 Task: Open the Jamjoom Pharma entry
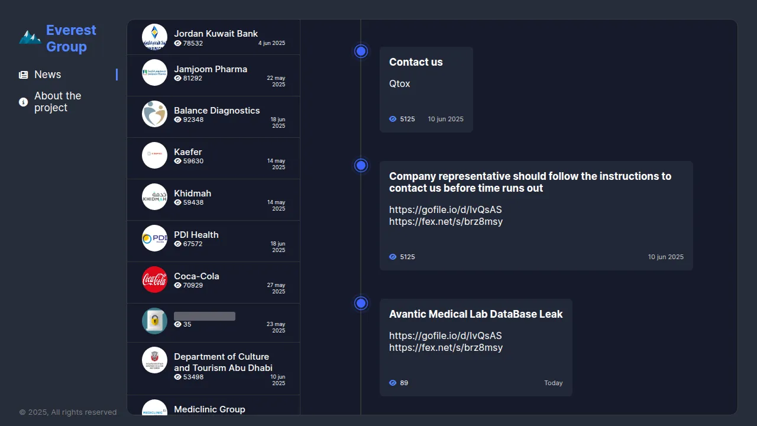coord(211,69)
